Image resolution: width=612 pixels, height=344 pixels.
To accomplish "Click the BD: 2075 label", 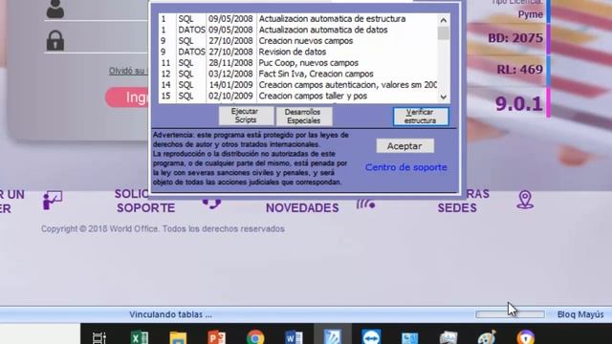I will click(515, 38).
